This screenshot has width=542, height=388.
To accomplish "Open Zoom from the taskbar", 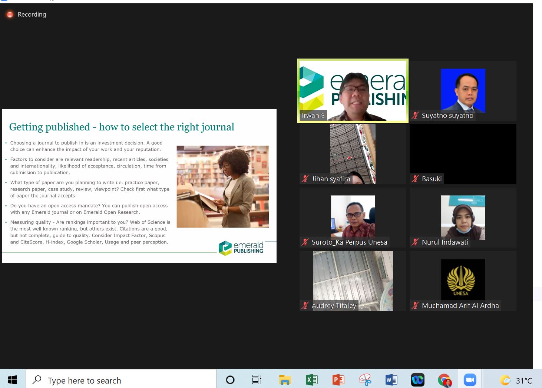I will tap(470, 380).
